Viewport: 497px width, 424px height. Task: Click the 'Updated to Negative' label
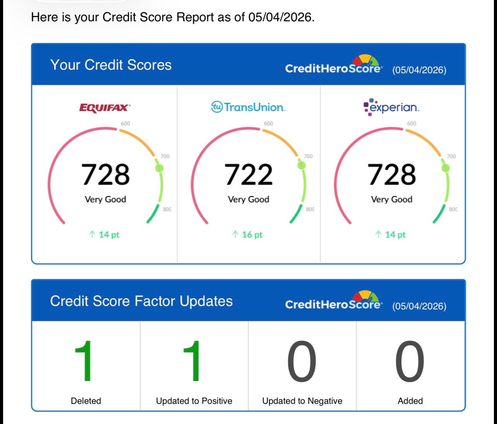(x=302, y=401)
